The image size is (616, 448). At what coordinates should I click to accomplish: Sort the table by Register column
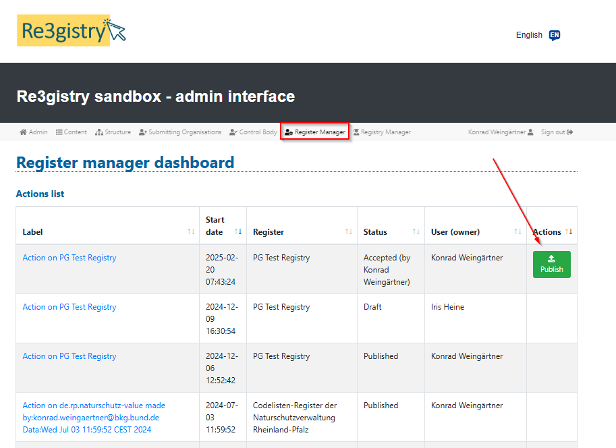click(x=348, y=232)
